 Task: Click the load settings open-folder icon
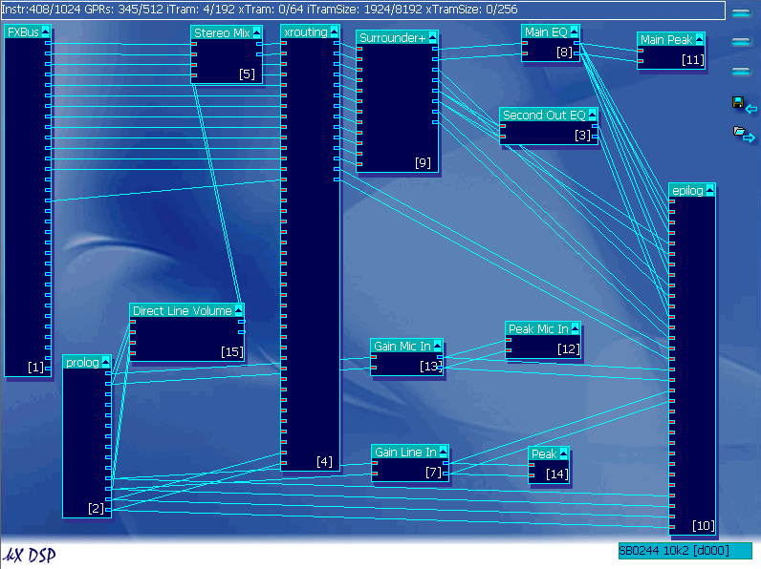coord(743,135)
